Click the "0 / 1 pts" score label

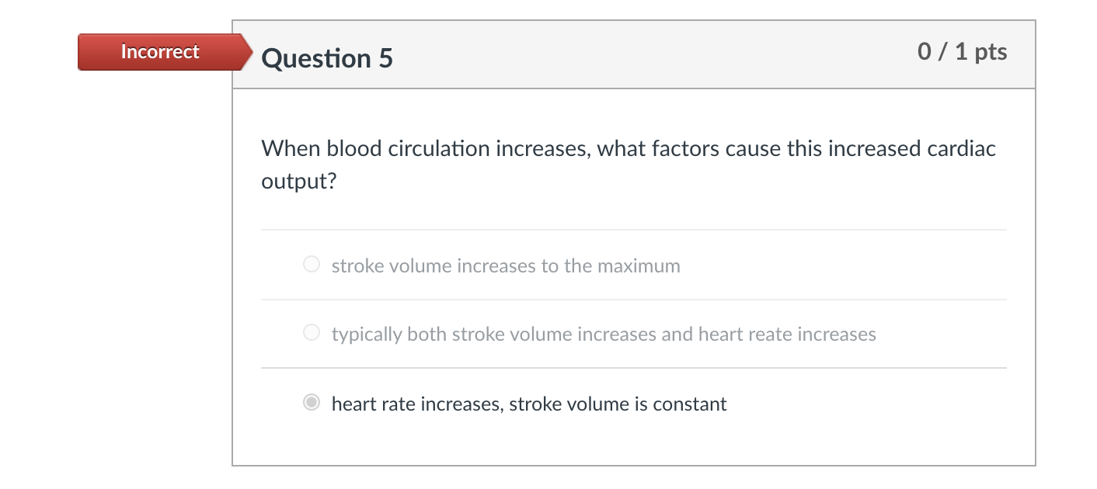[962, 52]
